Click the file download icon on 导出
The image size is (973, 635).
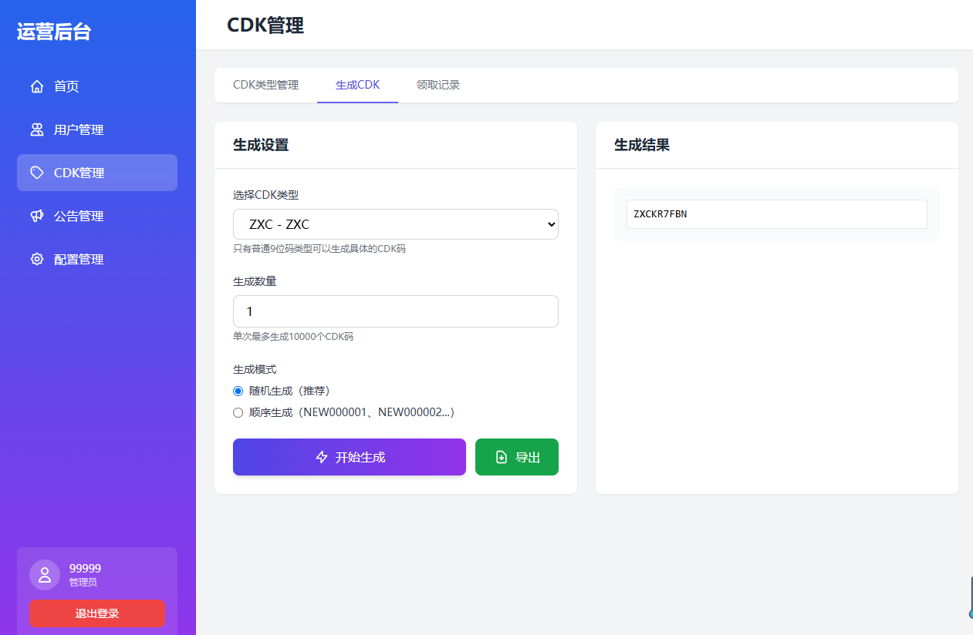502,457
